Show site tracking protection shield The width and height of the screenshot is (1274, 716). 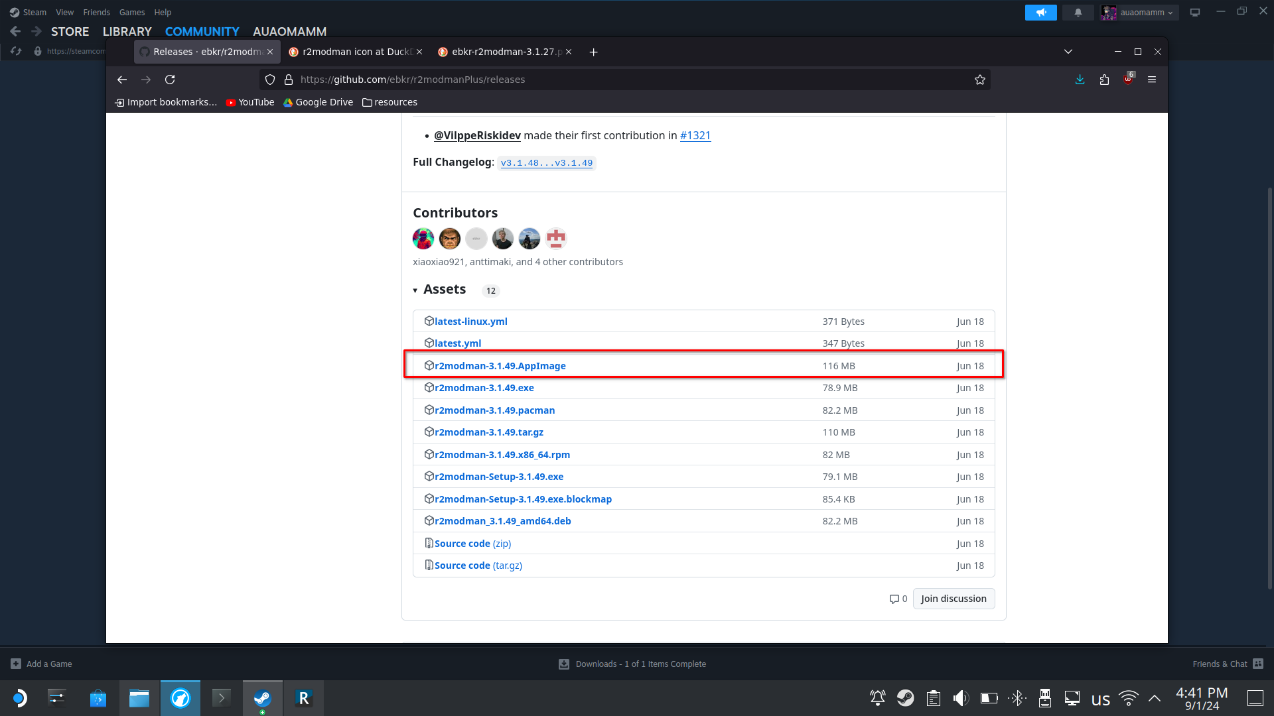[x=270, y=80]
